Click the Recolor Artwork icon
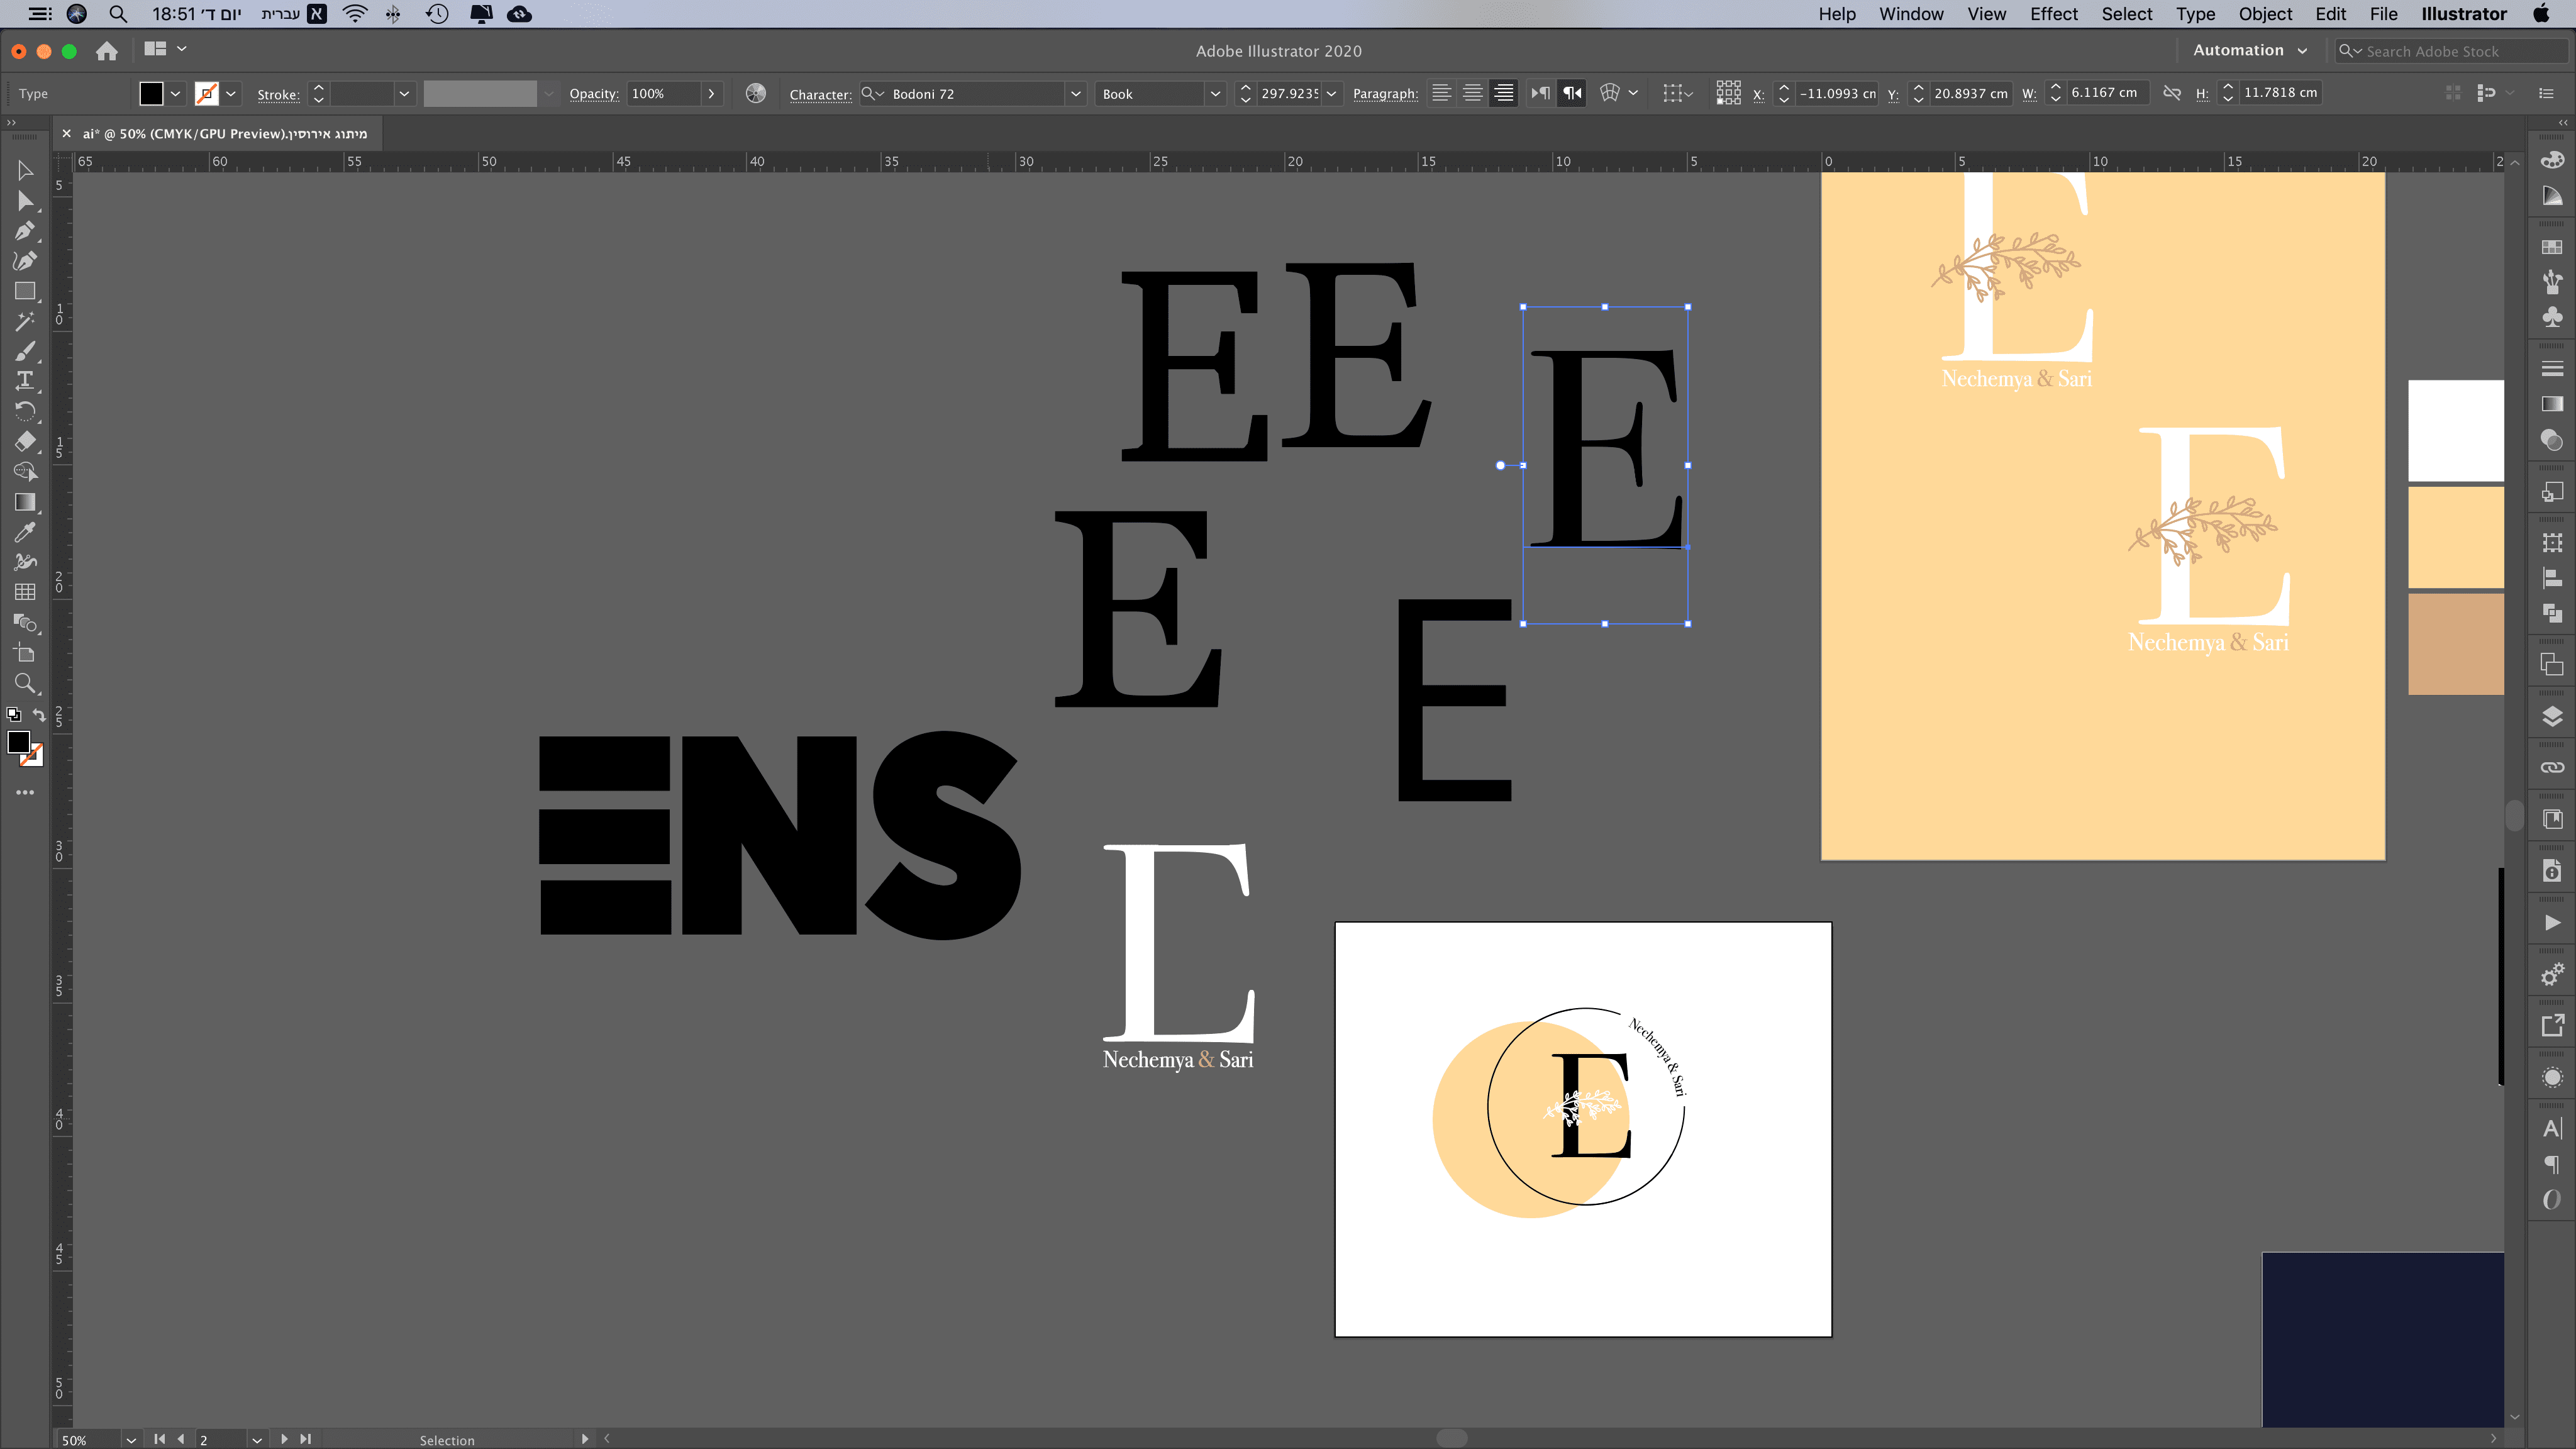Viewport: 2576px width, 1449px height. click(x=756, y=93)
